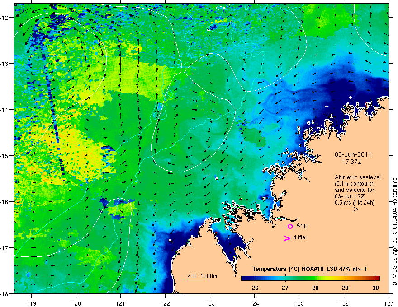Image resolution: width=398 pixels, height=307 pixels.
Task: Click latitude axis label -14
Action: pos(5,110)
